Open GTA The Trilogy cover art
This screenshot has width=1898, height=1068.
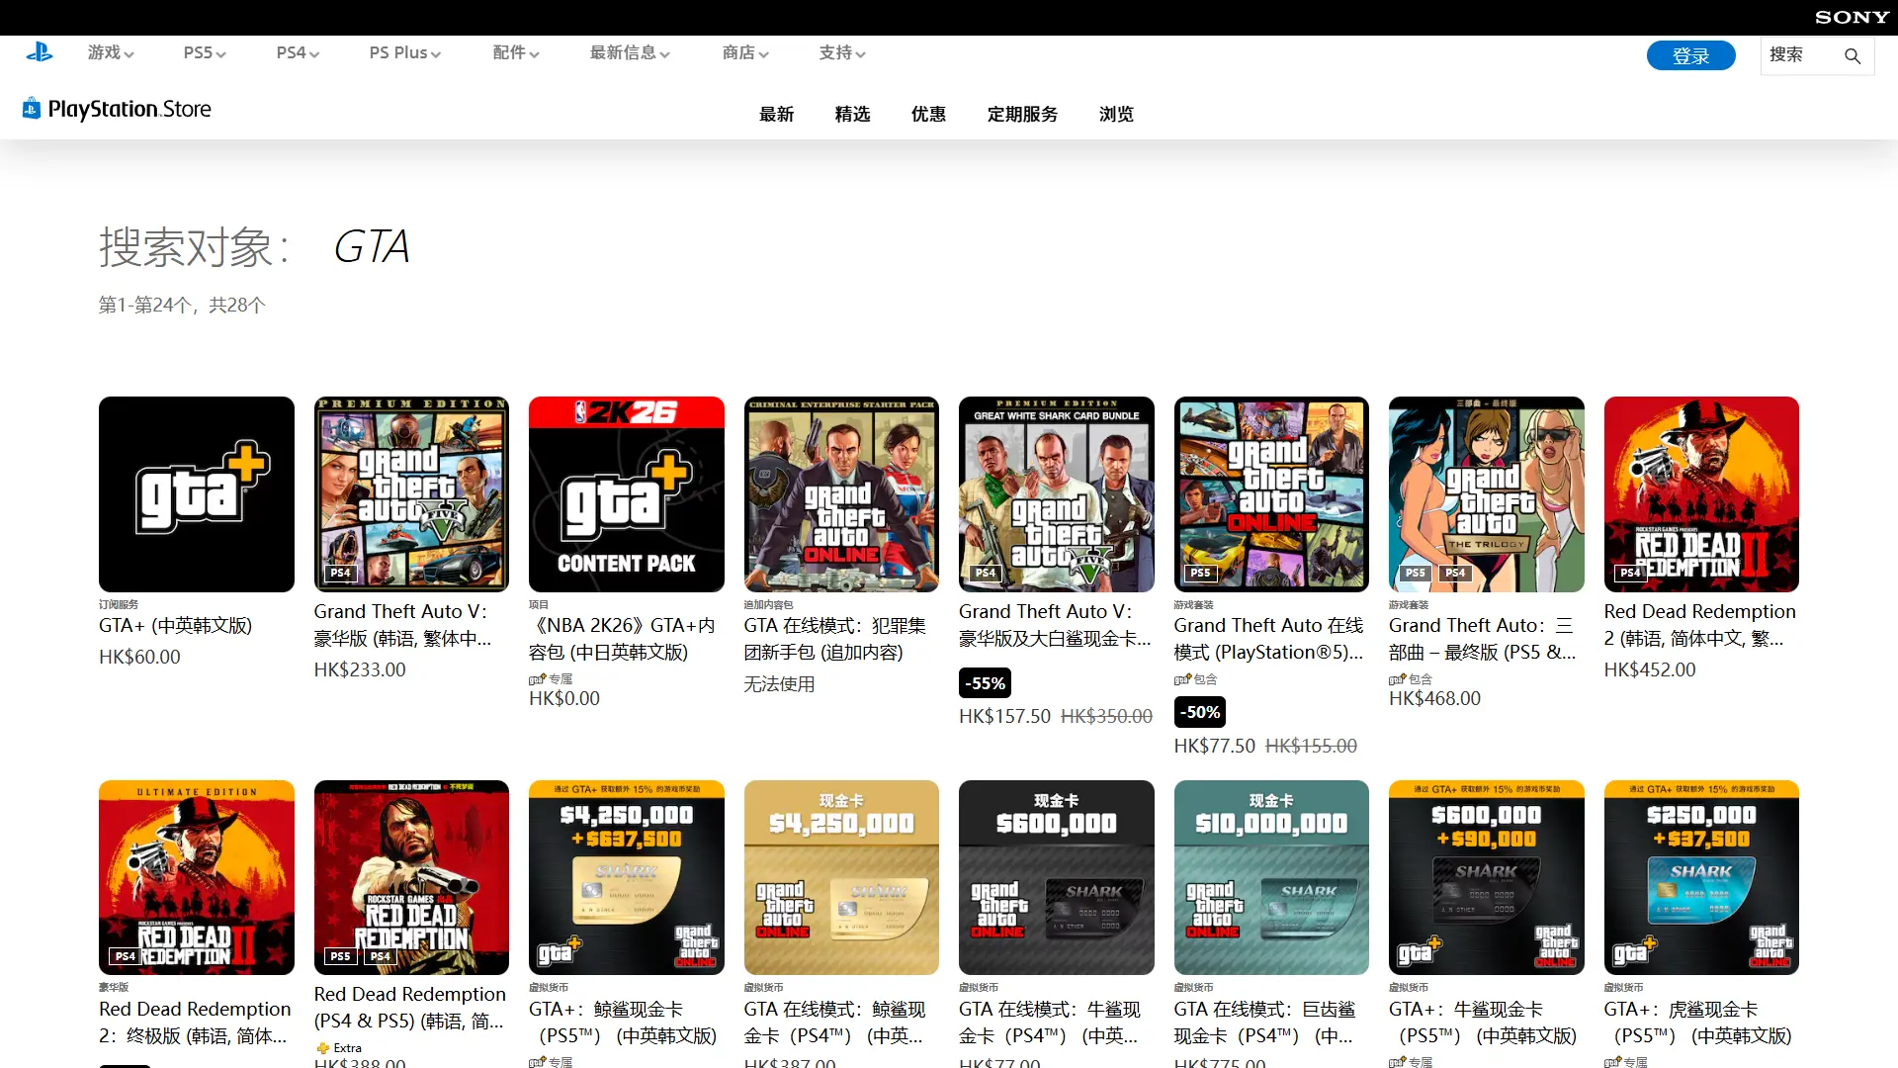click(1486, 493)
